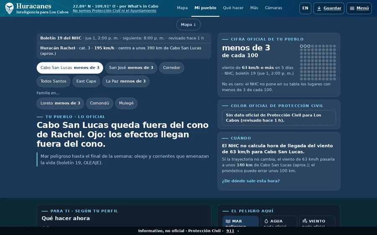
Task: Click the 911 link in footer bar
Action: click(x=230, y=231)
